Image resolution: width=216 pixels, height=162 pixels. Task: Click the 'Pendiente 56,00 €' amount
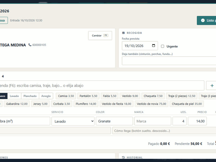click(188, 144)
